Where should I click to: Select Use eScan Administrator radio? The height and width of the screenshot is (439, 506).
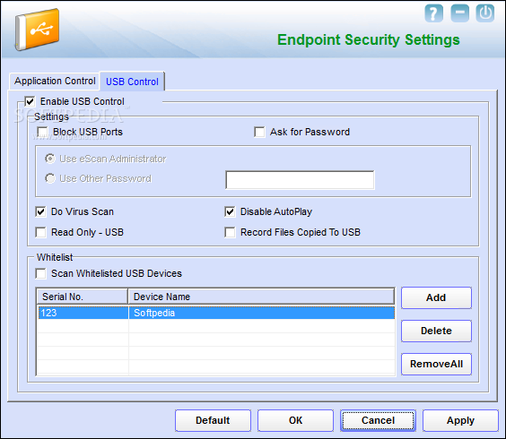point(50,159)
